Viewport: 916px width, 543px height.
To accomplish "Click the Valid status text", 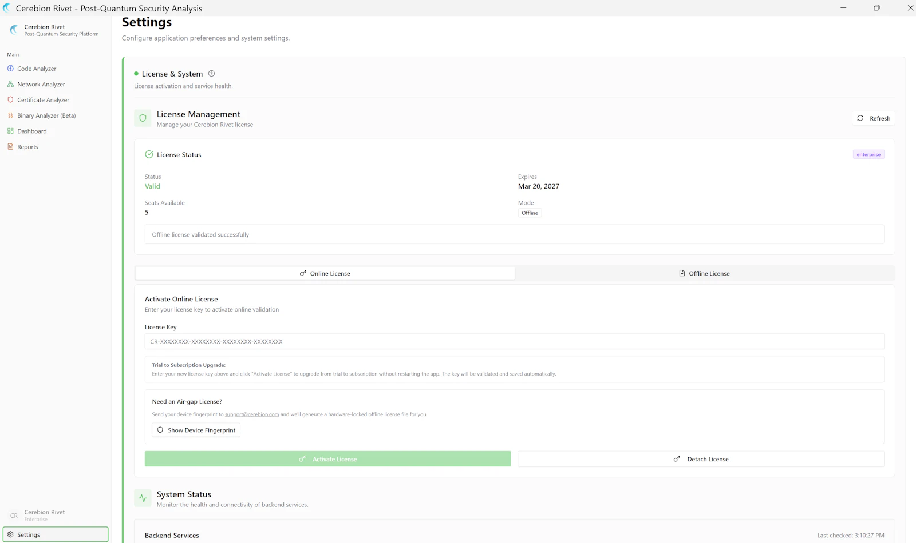I will [x=152, y=186].
